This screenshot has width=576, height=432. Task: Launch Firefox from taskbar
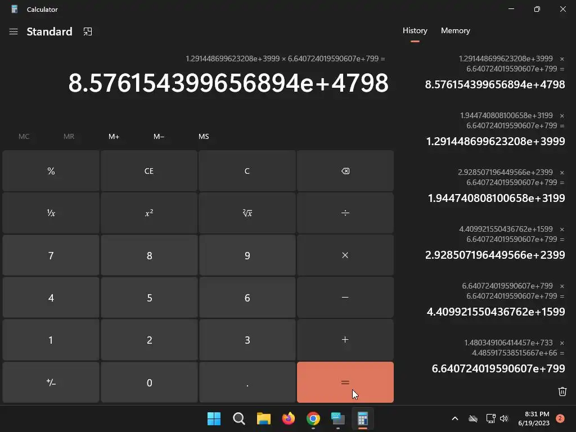click(289, 418)
